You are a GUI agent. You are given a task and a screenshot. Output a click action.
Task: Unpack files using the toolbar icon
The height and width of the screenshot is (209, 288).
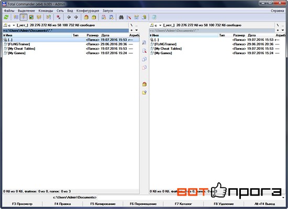[x=94, y=17]
